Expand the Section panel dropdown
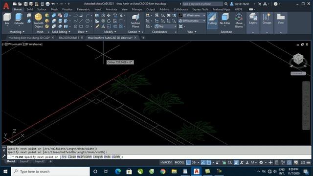 (x=134, y=32)
